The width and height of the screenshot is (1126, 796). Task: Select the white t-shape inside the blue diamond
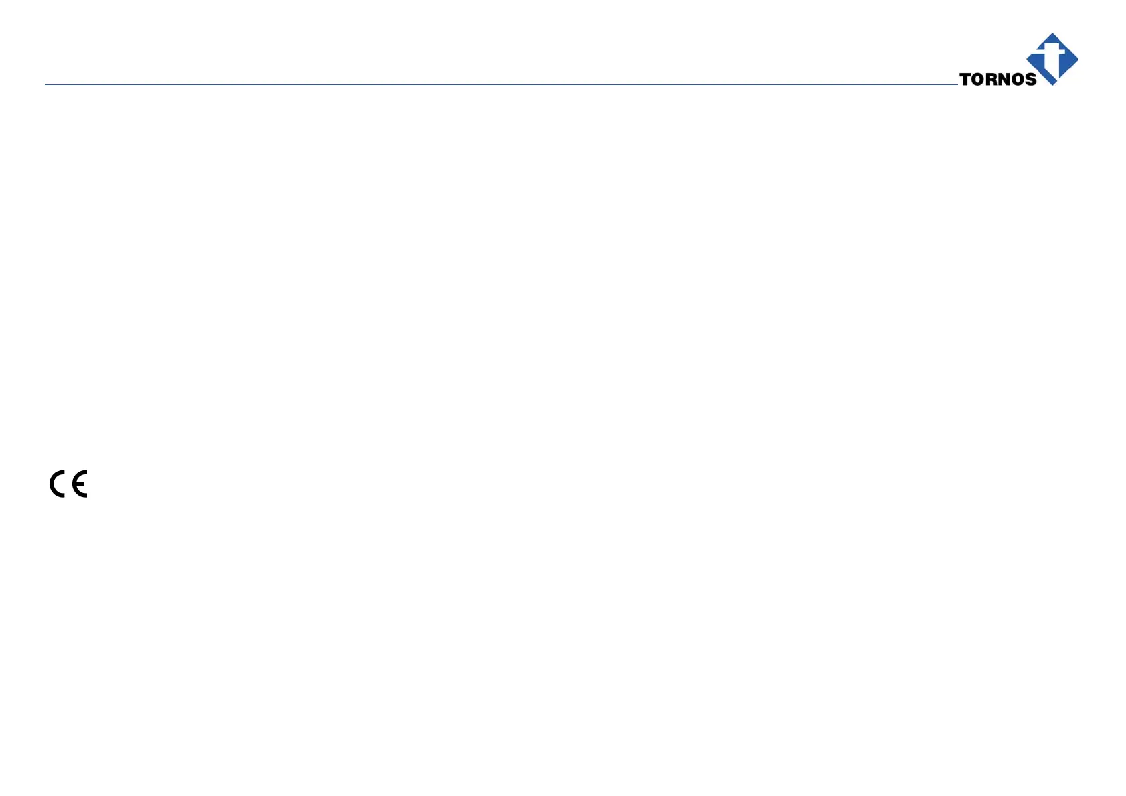point(1052,59)
